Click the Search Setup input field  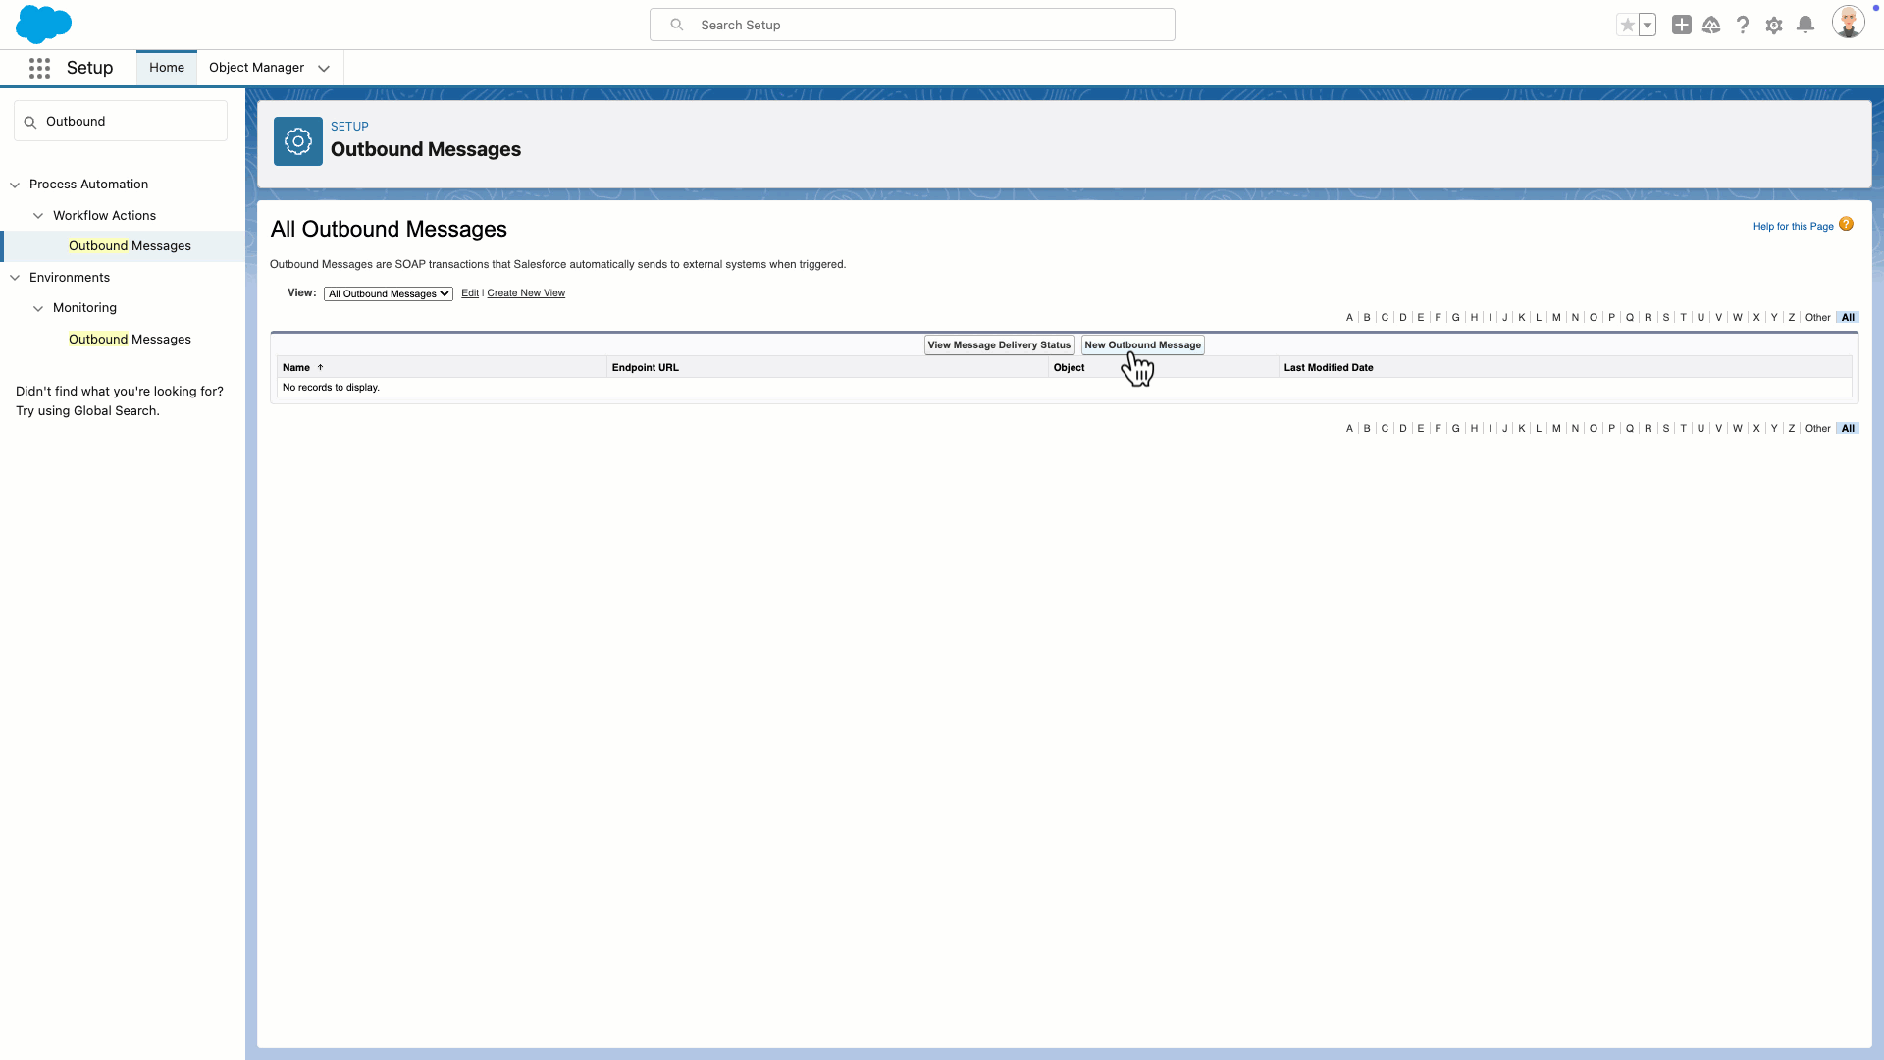(x=913, y=25)
